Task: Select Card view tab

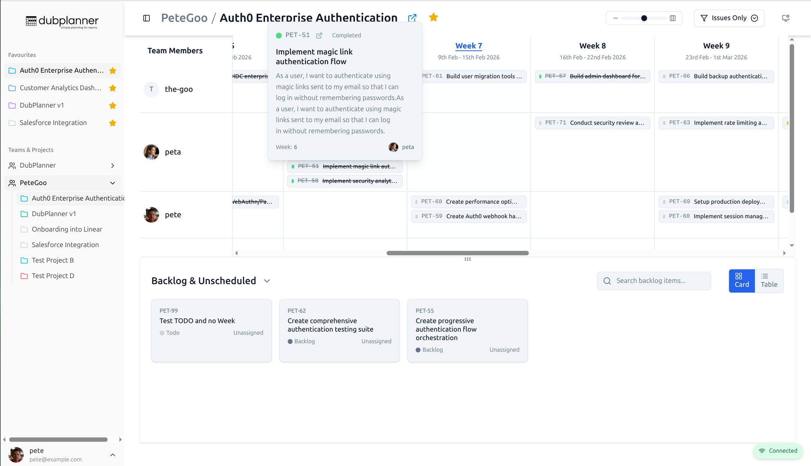Action: pyautogui.click(x=742, y=280)
